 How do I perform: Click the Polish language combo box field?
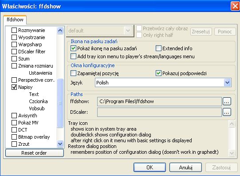tap(163, 83)
